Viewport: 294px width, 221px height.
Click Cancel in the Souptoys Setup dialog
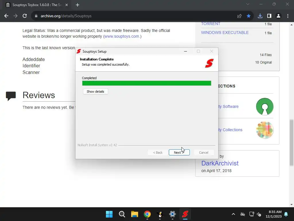pos(204,153)
